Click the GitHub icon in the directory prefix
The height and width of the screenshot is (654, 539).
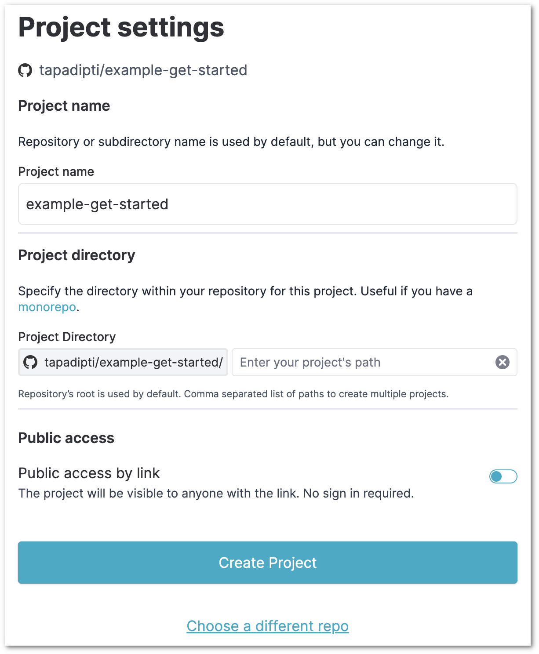pos(30,363)
